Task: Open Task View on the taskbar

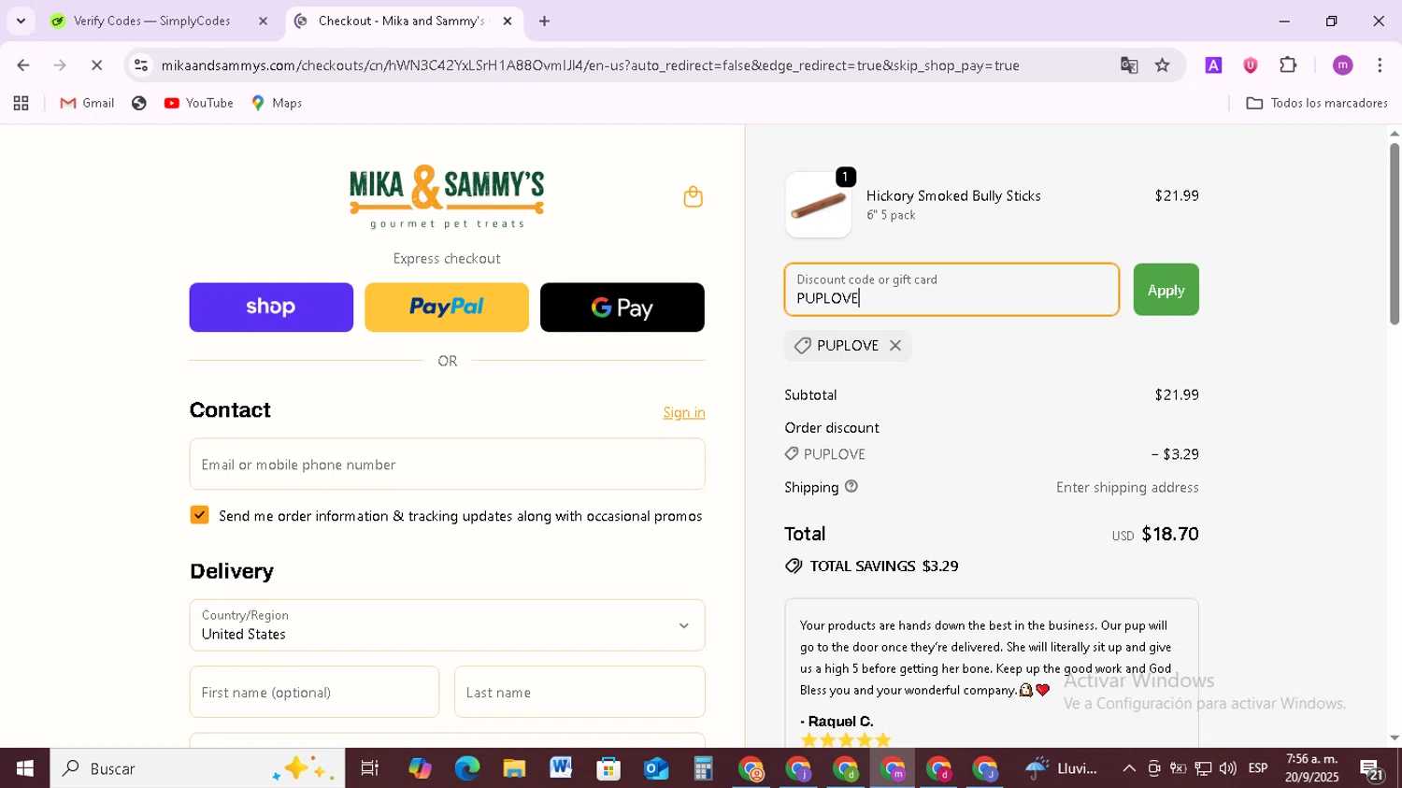Action: [x=369, y=768]
